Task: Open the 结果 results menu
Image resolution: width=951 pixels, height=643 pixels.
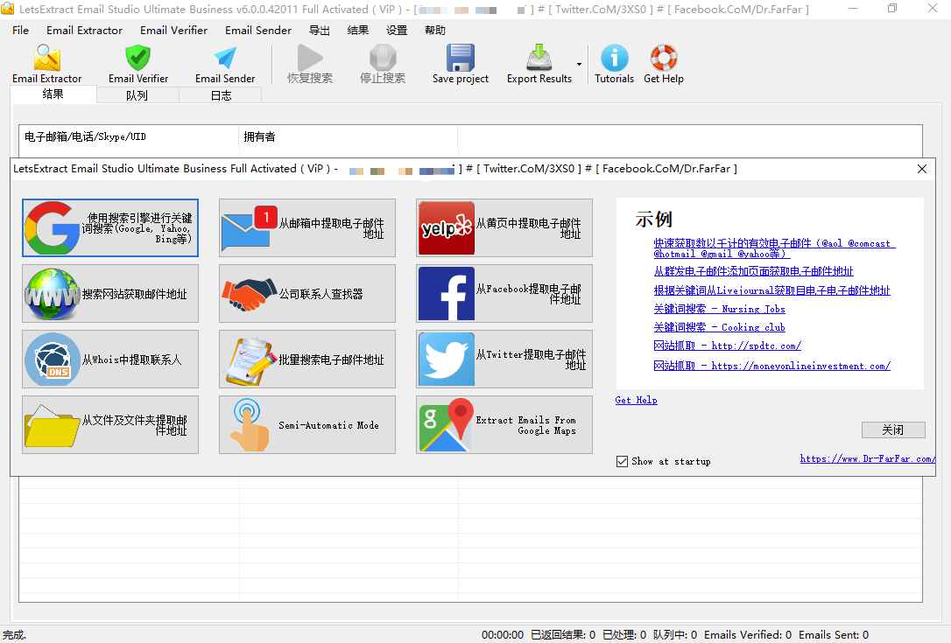Action: (x=358, y=31)
